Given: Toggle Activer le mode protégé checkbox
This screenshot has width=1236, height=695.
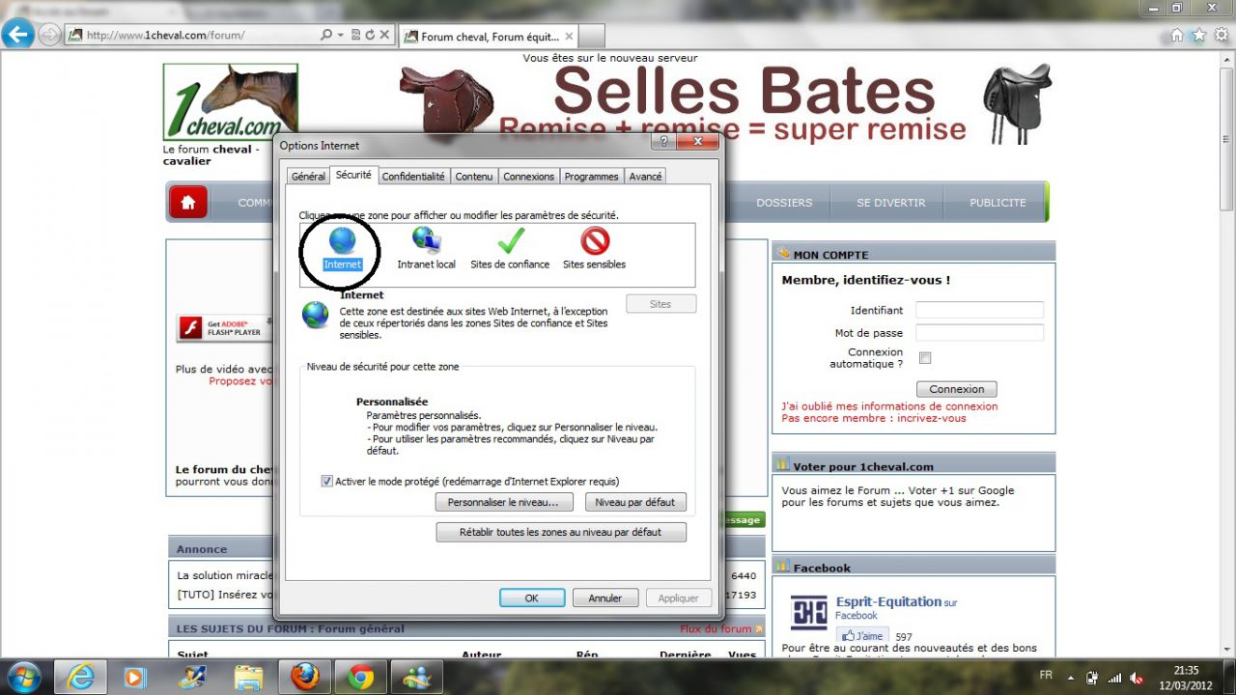Looking at the screenshot, I should point(327,481).
